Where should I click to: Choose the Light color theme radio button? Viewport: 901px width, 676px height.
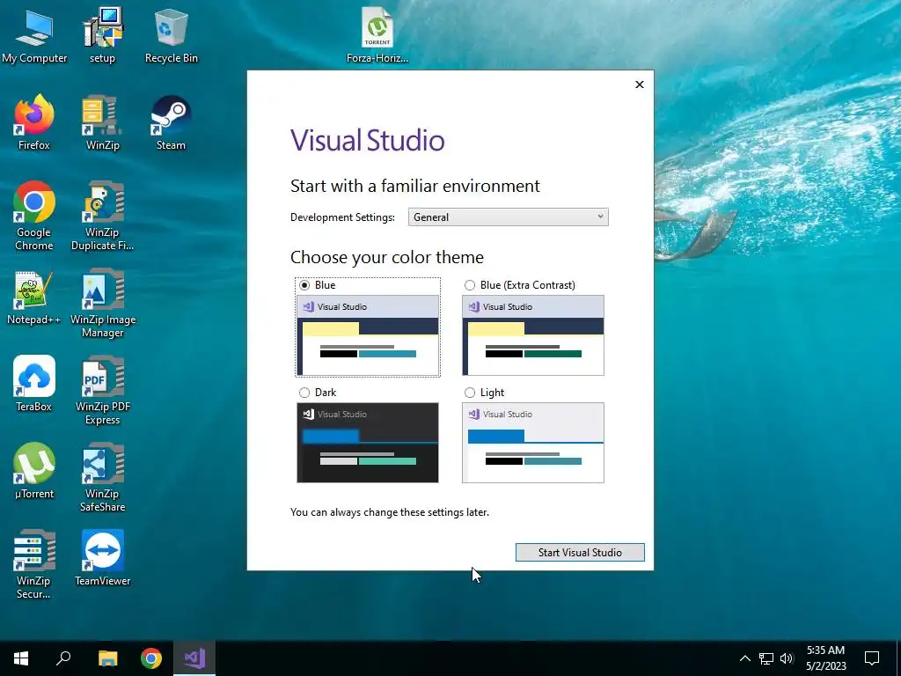point(470,393)
